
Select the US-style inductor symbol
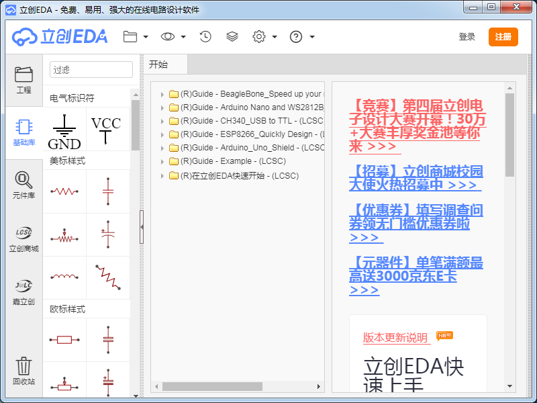[x=64, y=278]
